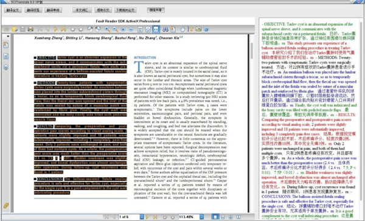Viewport: 365px width, 221px height.
Task: Click the 翻译段落 translate paragraph button
Action: 33,10
